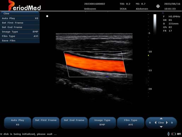
Task: Click the yellow focus marker on depth scale
Action: [148, 55]
